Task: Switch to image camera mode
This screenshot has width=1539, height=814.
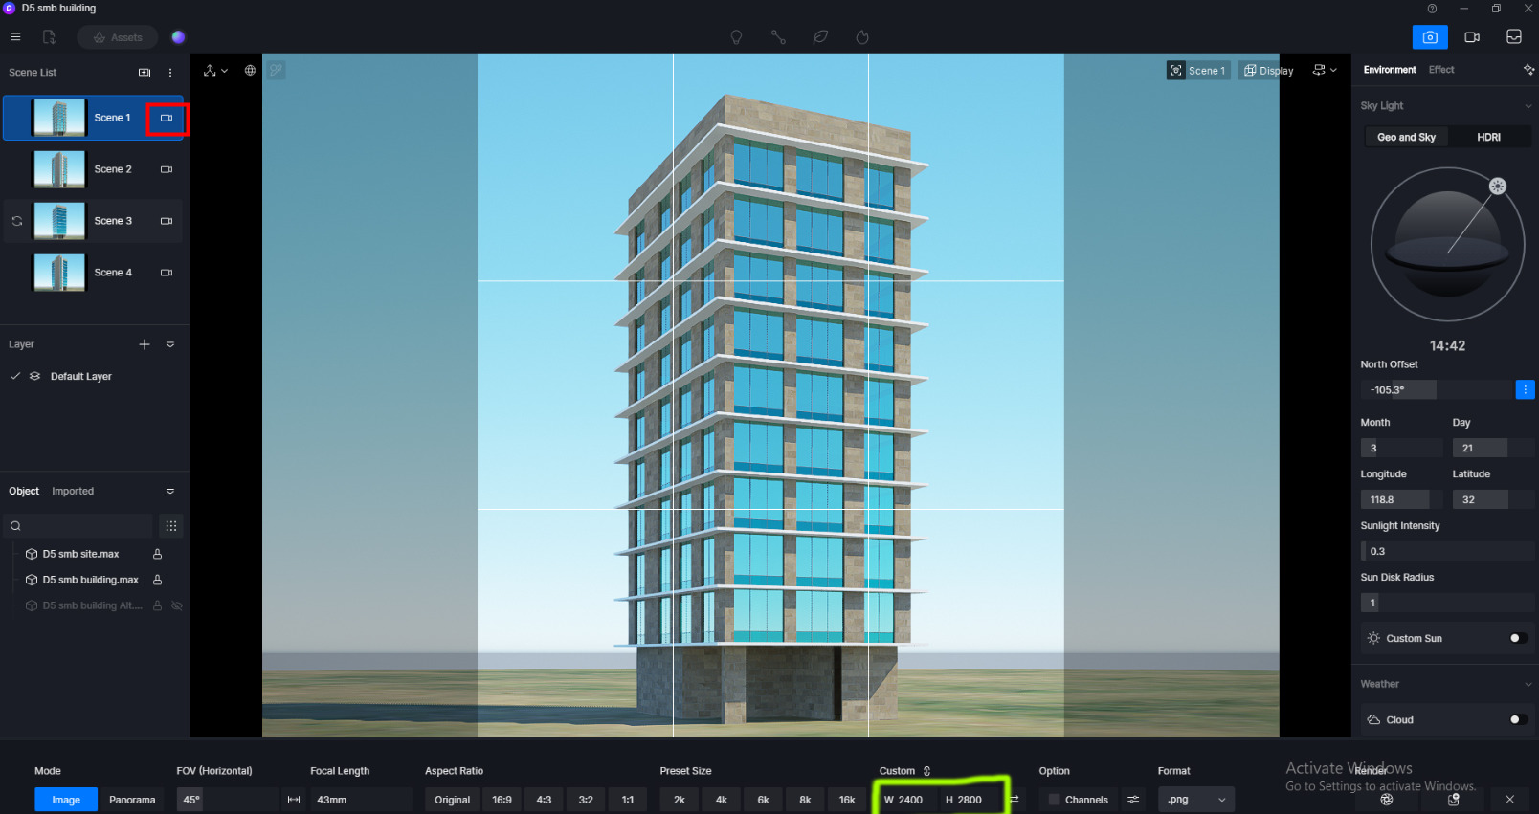Action: tap(1430, 37)
